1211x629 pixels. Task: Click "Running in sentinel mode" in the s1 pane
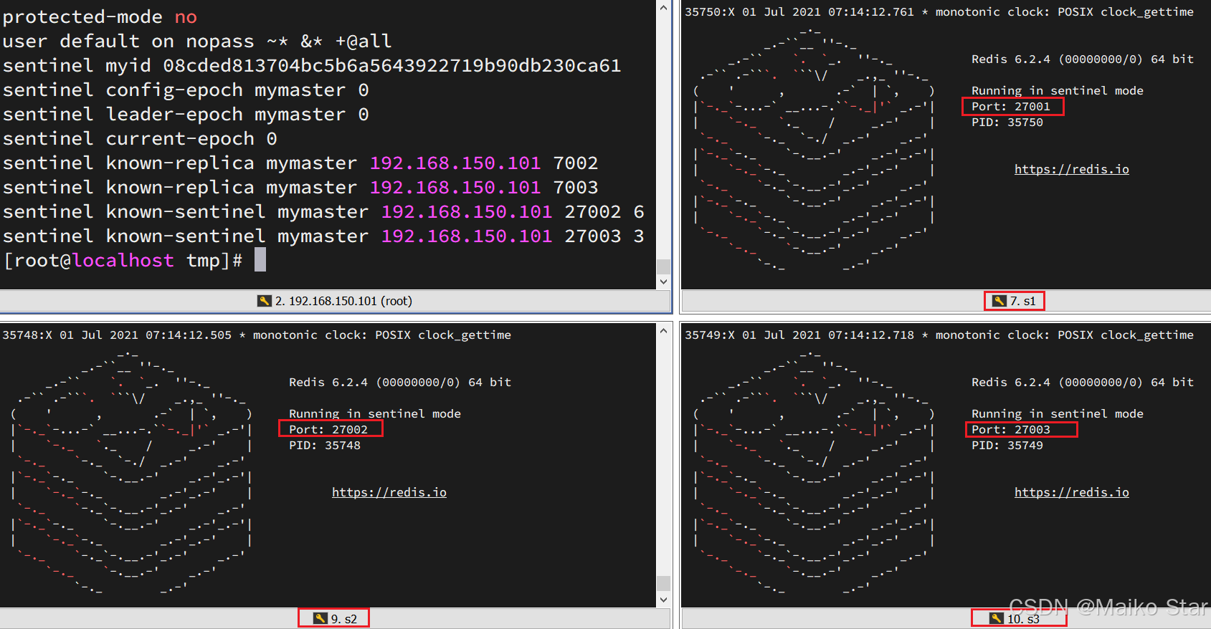pyautogui.click(x=1057, y=91)
